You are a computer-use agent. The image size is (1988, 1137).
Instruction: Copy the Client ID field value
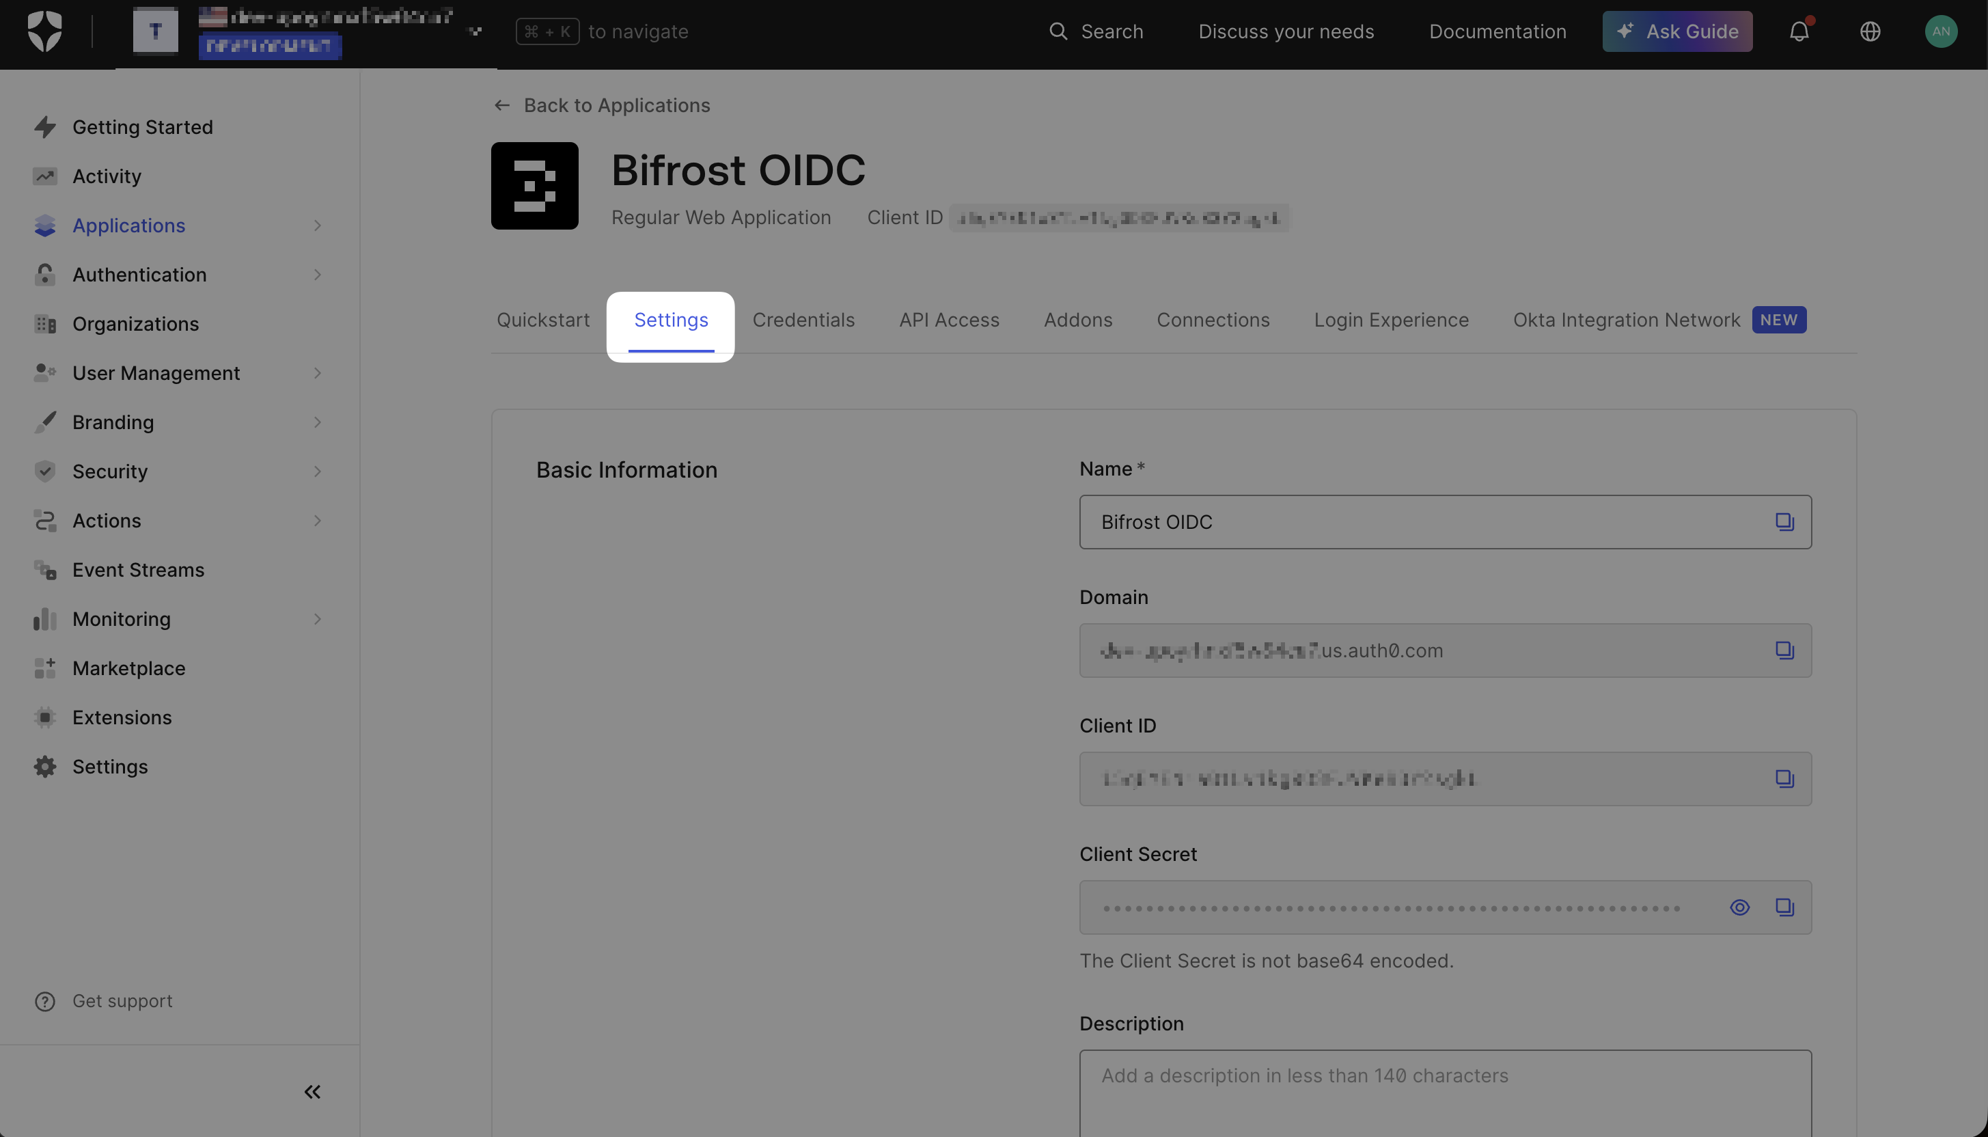[1784, 780]
